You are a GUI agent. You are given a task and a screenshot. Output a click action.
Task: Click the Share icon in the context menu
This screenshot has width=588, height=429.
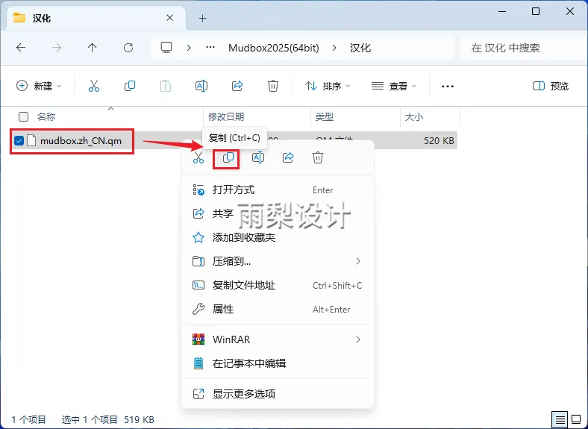coord(288,157)
